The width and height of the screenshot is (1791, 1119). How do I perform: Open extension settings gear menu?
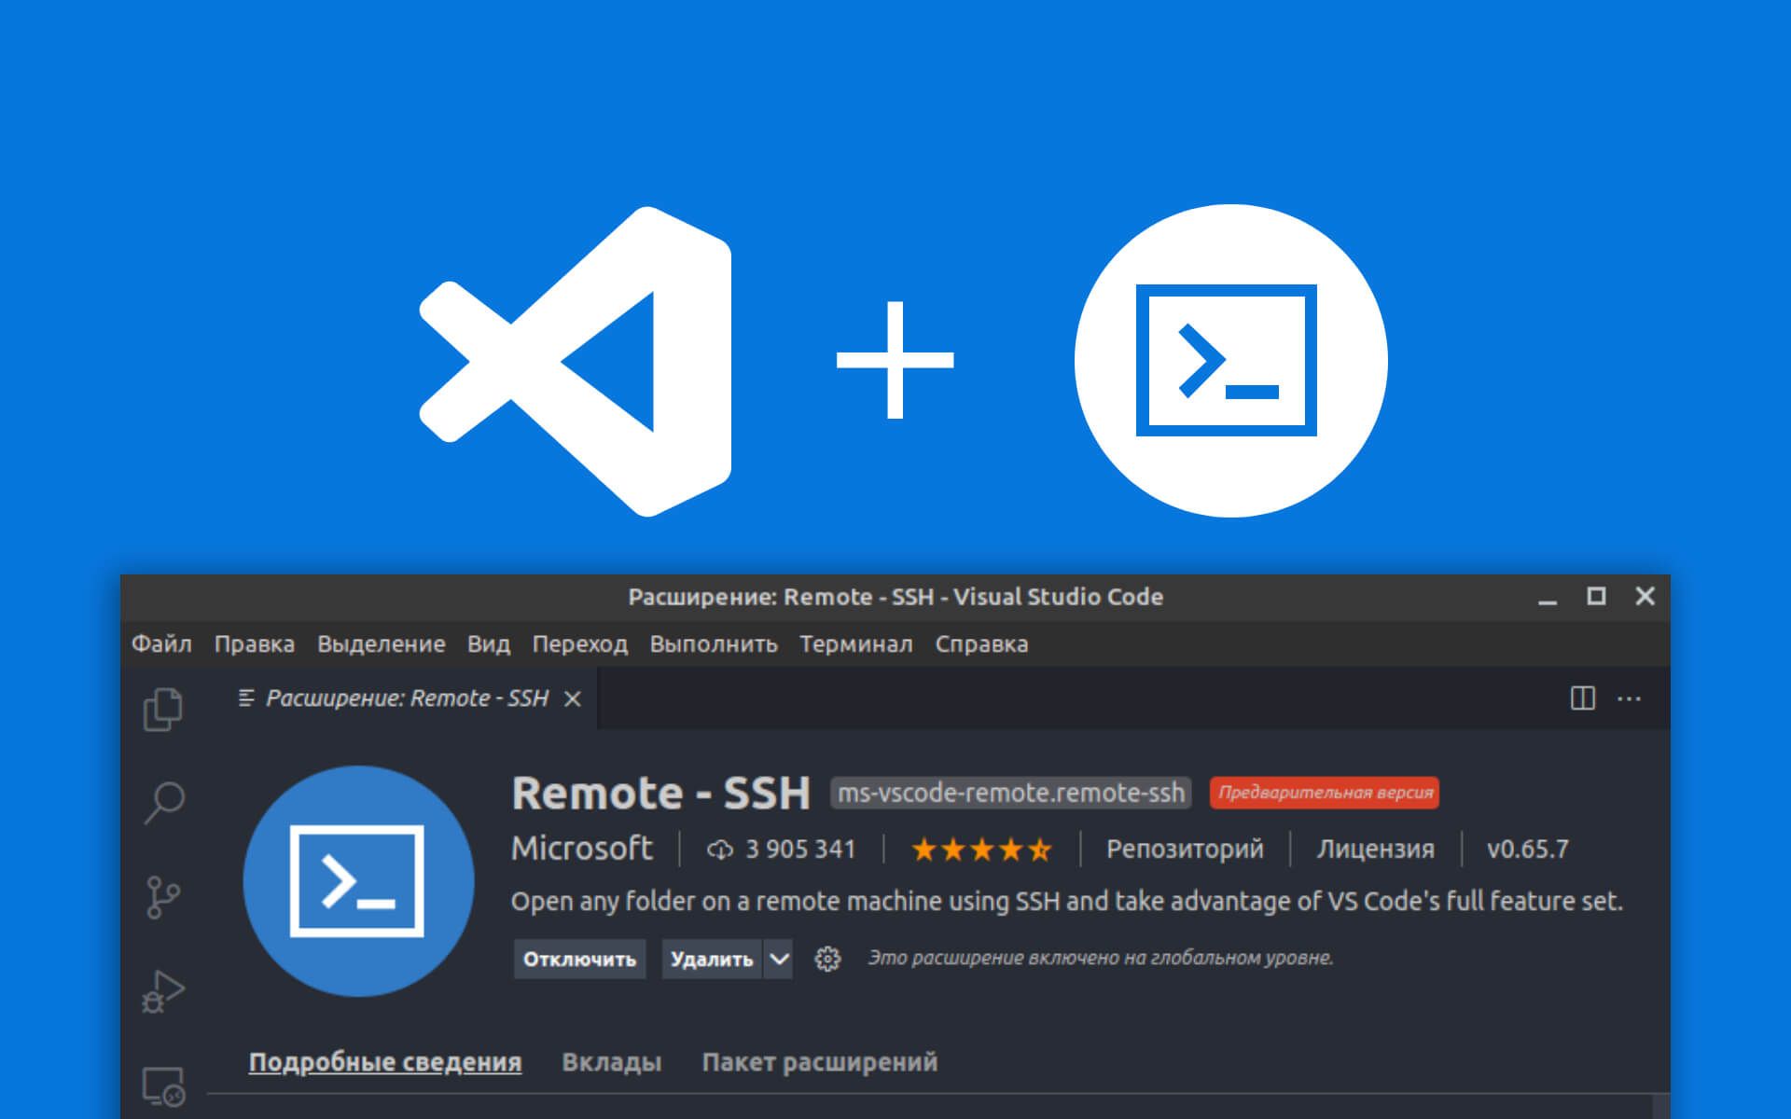pyautogui.click(x=827, y=959)
